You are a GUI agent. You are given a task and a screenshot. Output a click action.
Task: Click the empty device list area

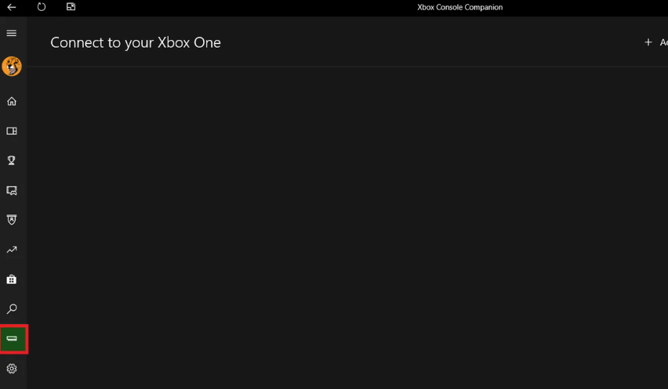(345, 227)
